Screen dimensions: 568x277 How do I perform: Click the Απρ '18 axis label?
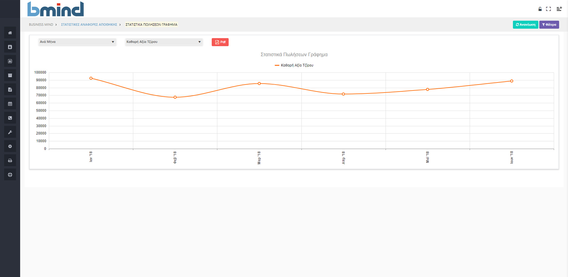(x=343, y=157)
